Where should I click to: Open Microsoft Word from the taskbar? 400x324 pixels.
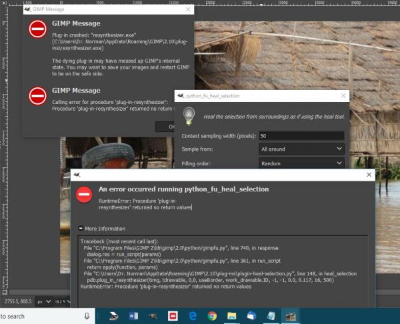click(133, 316)
